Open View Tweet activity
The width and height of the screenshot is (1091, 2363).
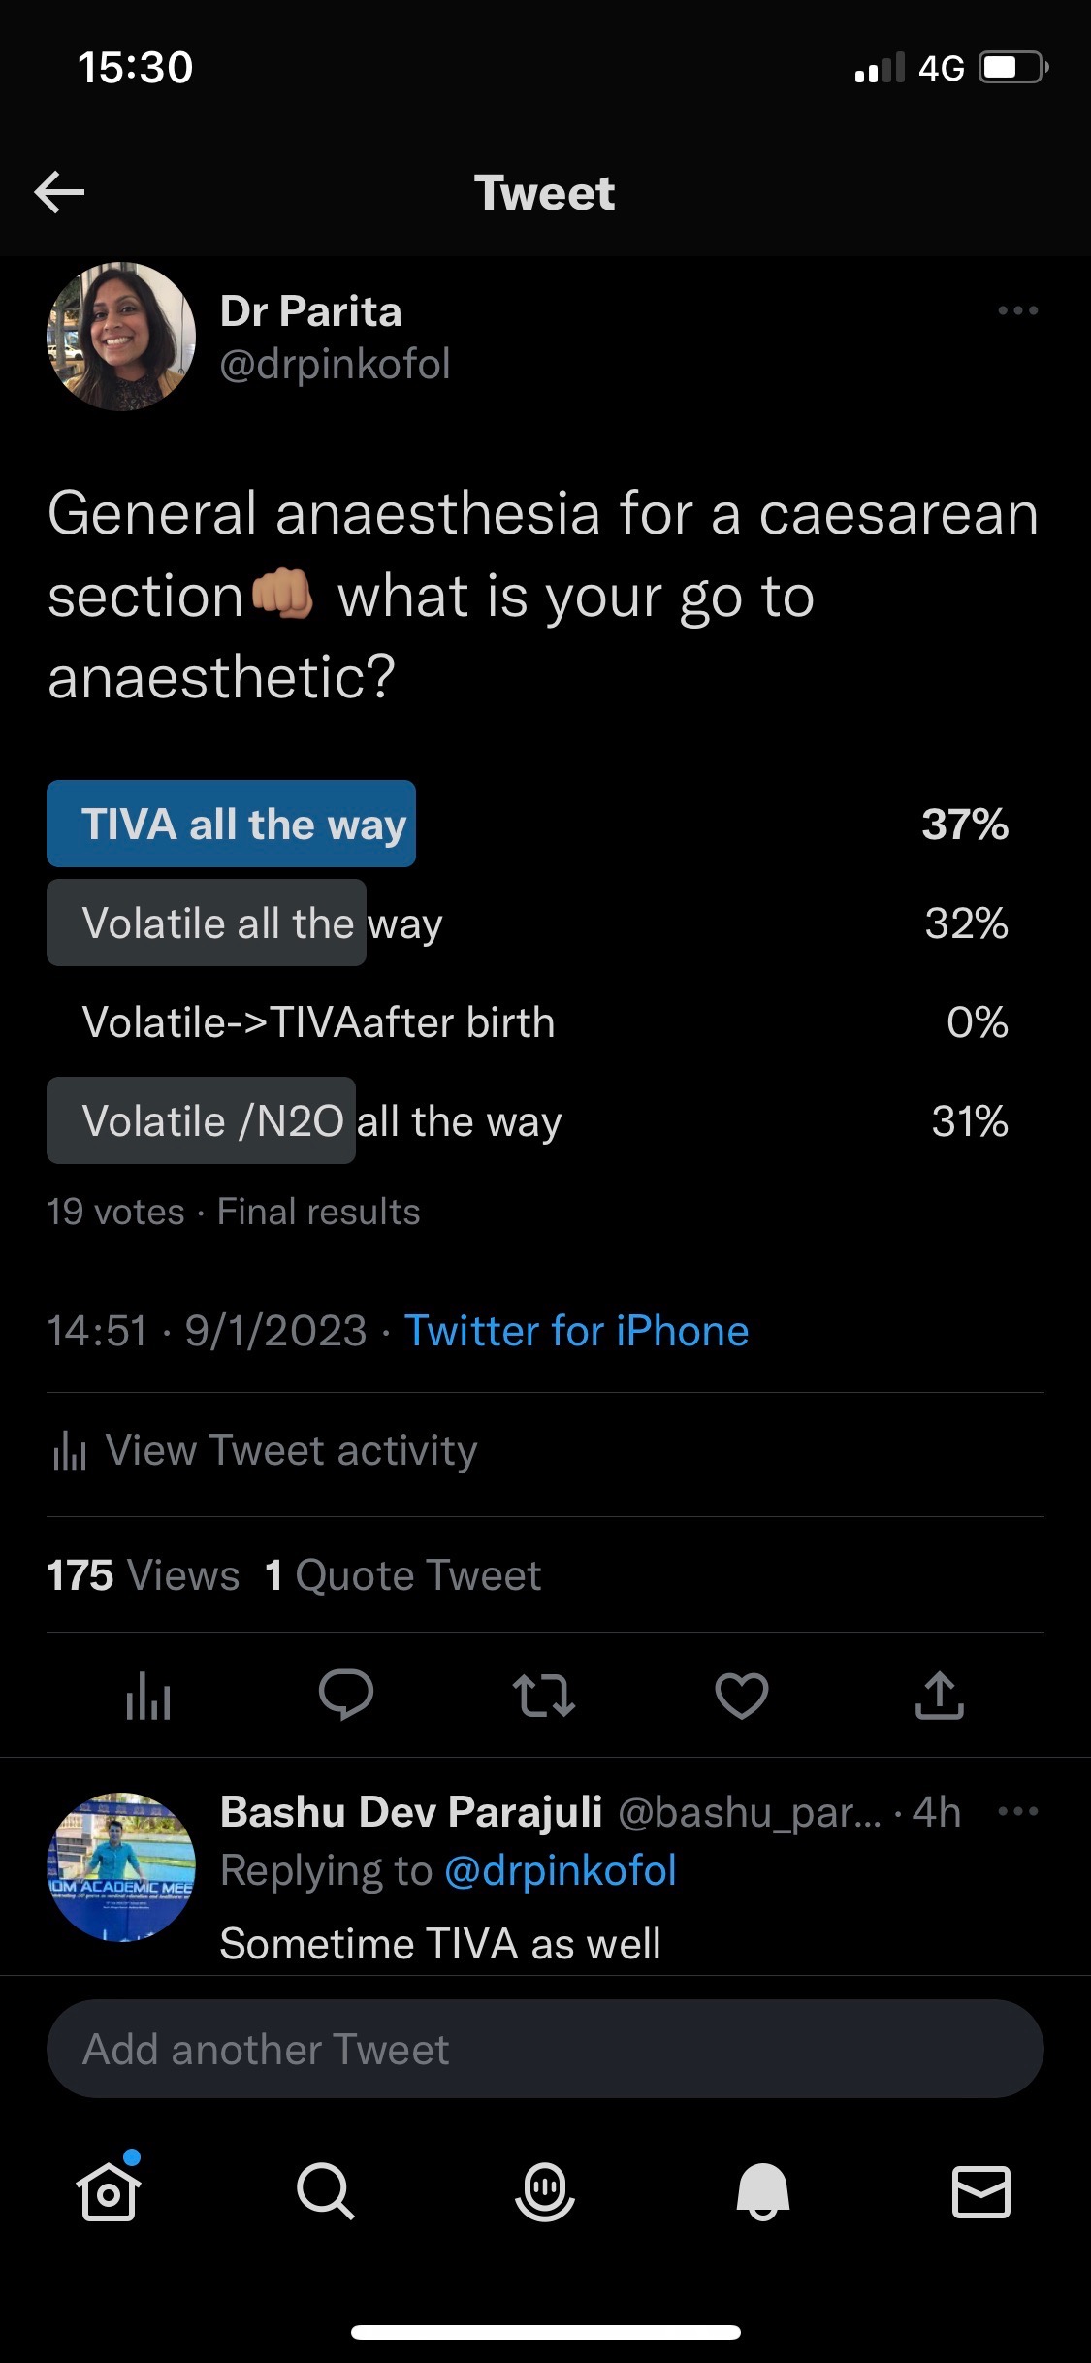point(264,1451)
